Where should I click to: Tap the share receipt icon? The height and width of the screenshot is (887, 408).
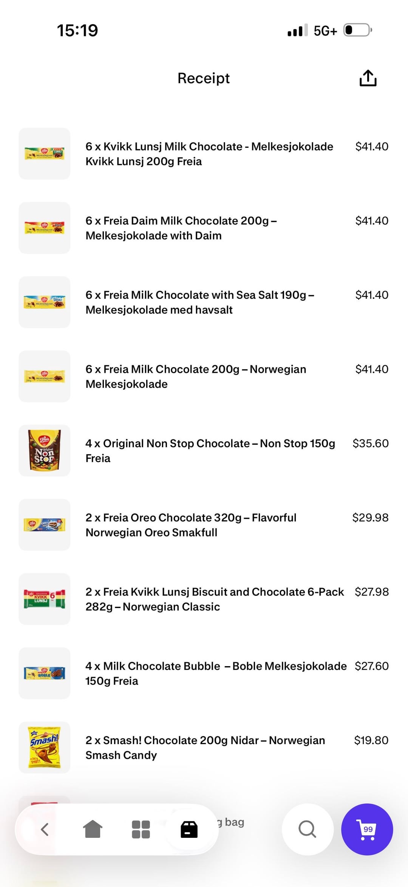pos(368,78)
